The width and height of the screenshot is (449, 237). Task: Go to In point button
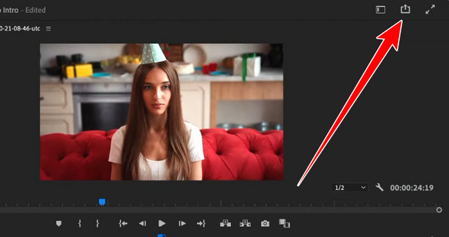click(123, 224)
